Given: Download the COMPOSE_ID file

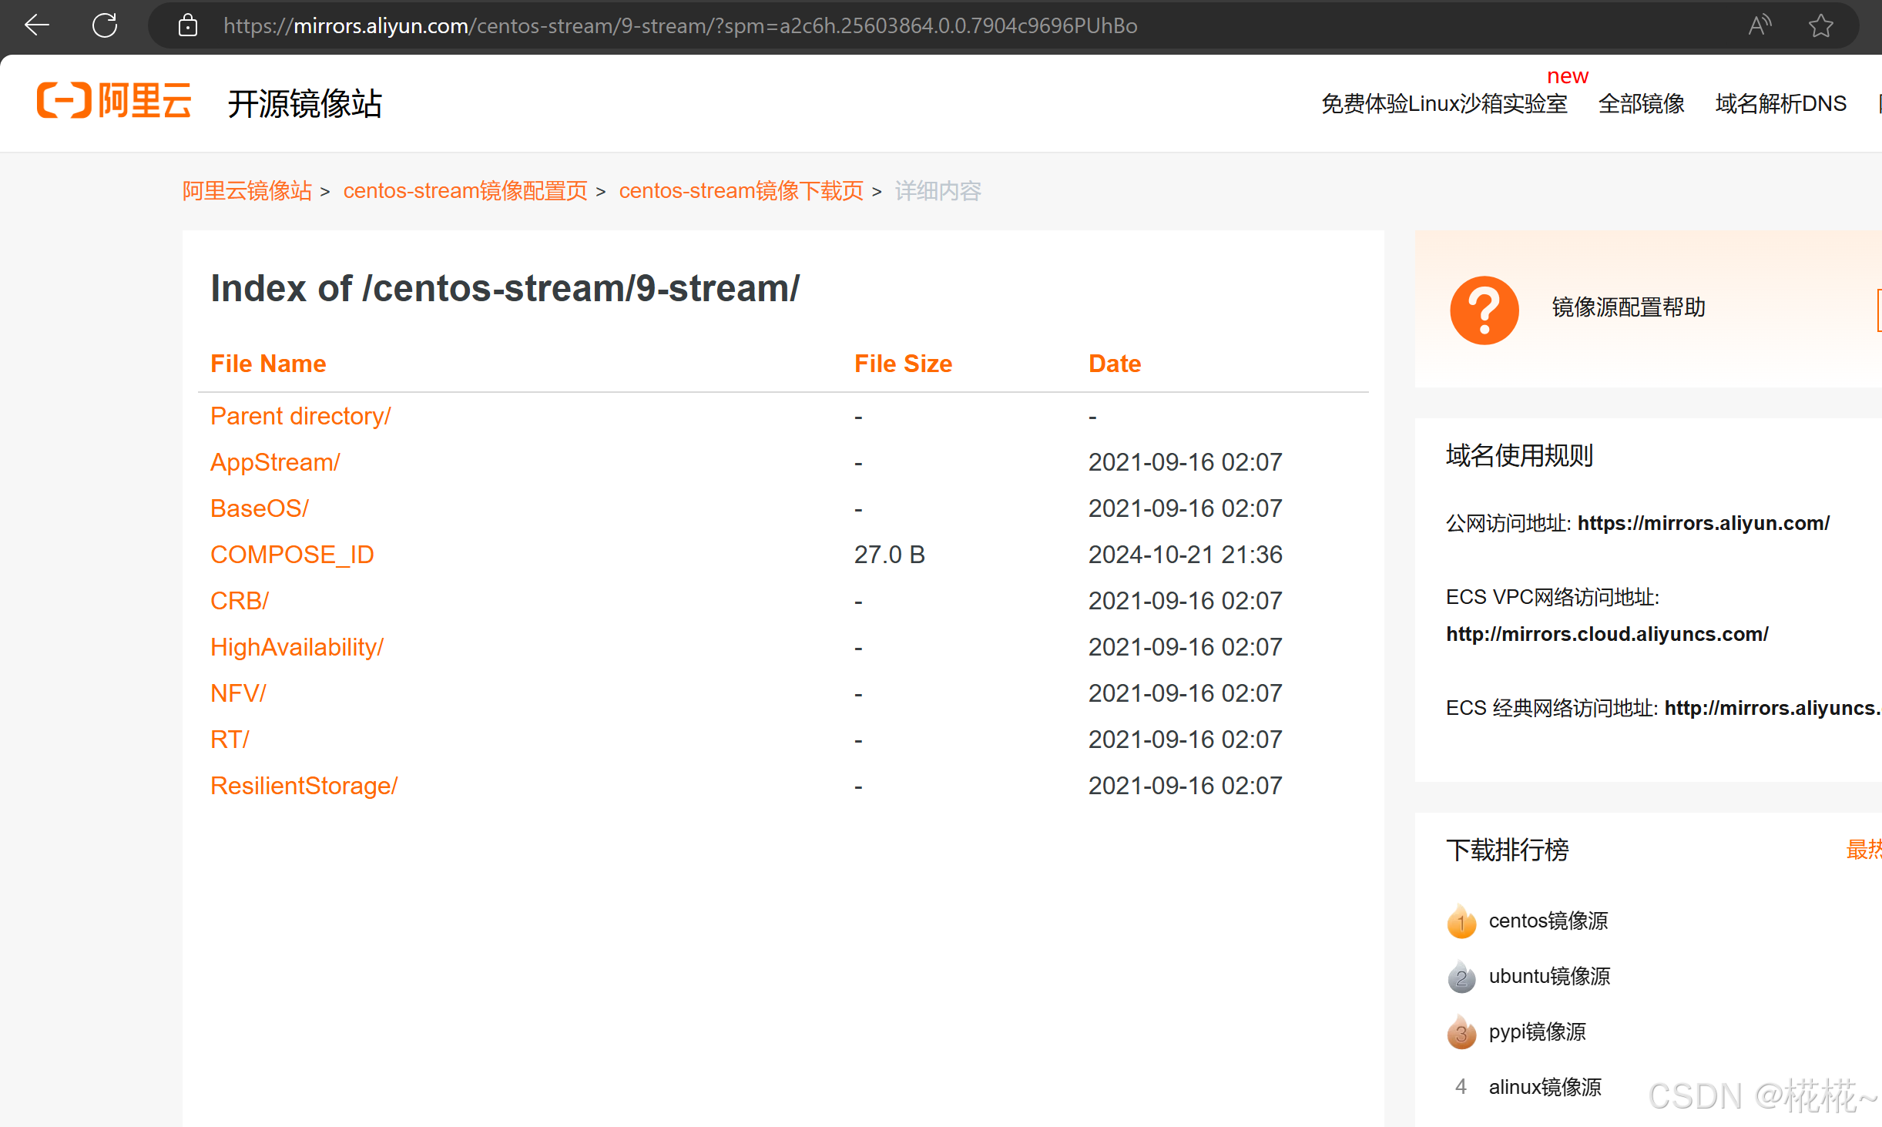Looking at the screenshot, I should 292,555.
